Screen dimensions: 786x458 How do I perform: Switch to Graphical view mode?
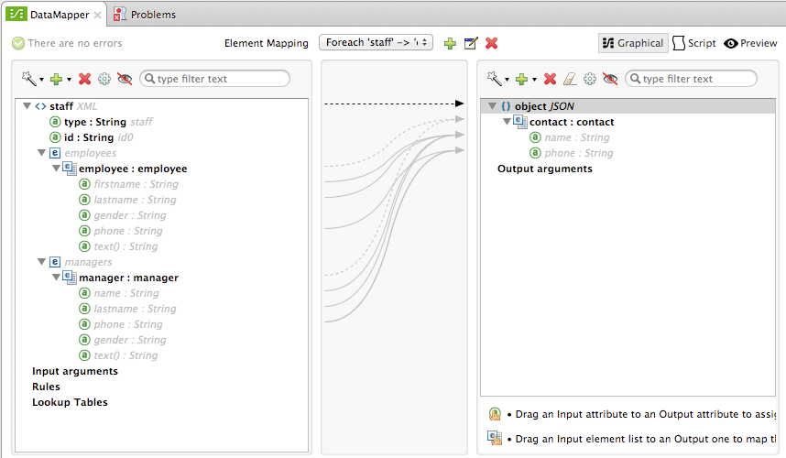tap(633, 43)
